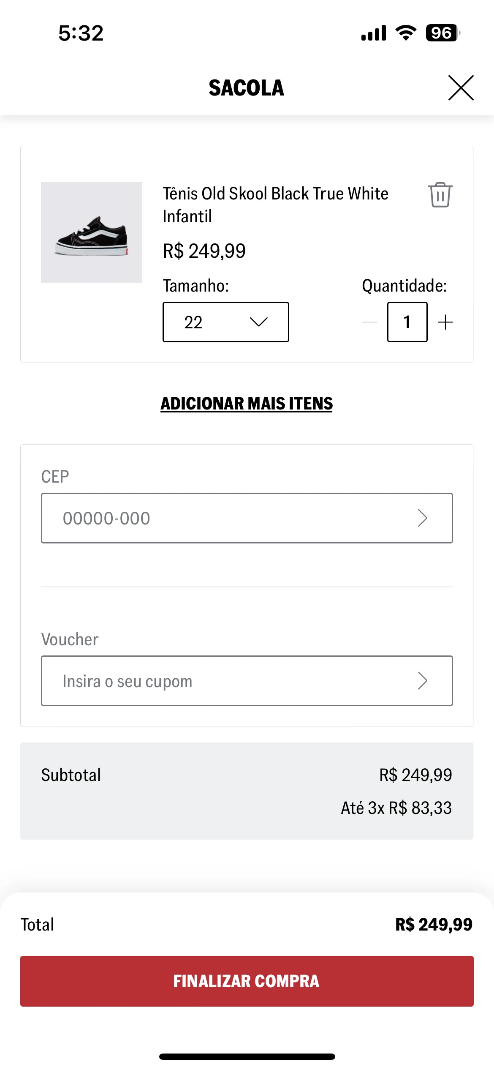
Task: Tap the Wi-Fi icon in status bar
Action: click(406, 33)
